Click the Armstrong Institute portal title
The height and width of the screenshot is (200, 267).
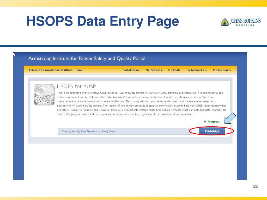point(87,59)
